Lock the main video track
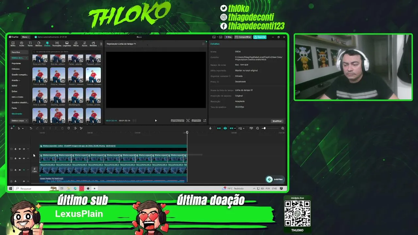Viewport: 418px width, 235px height. point(15,170)
